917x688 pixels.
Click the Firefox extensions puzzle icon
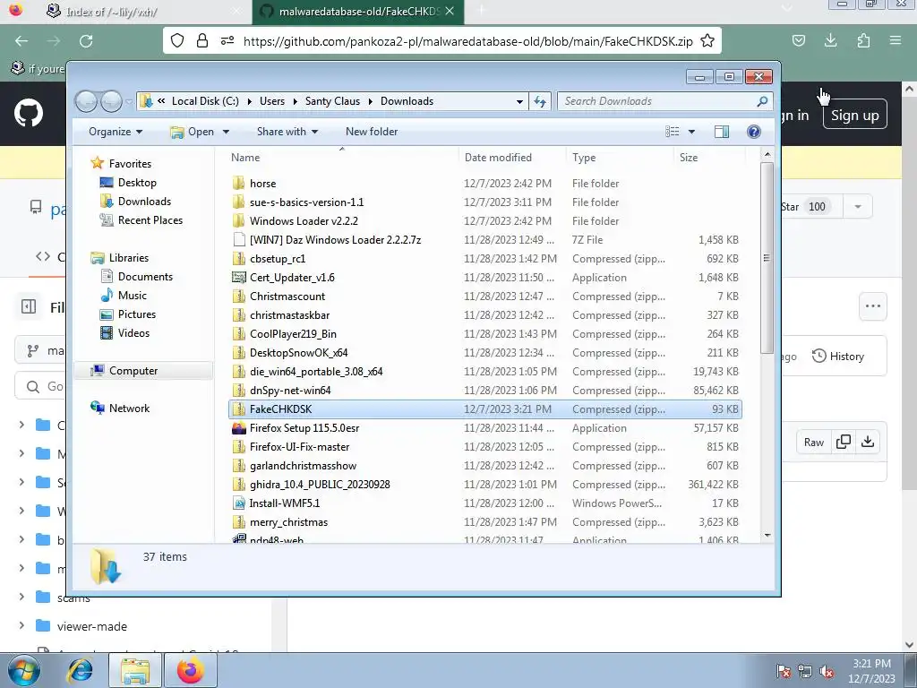[x=863, y=40]
